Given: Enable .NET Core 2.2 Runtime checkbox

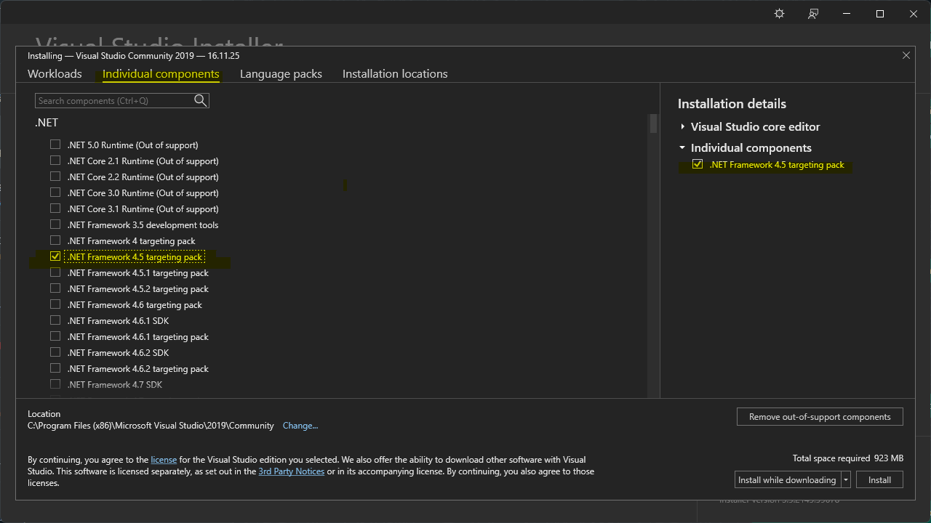Looking at the screenshot, I should (x=55, y=177).
